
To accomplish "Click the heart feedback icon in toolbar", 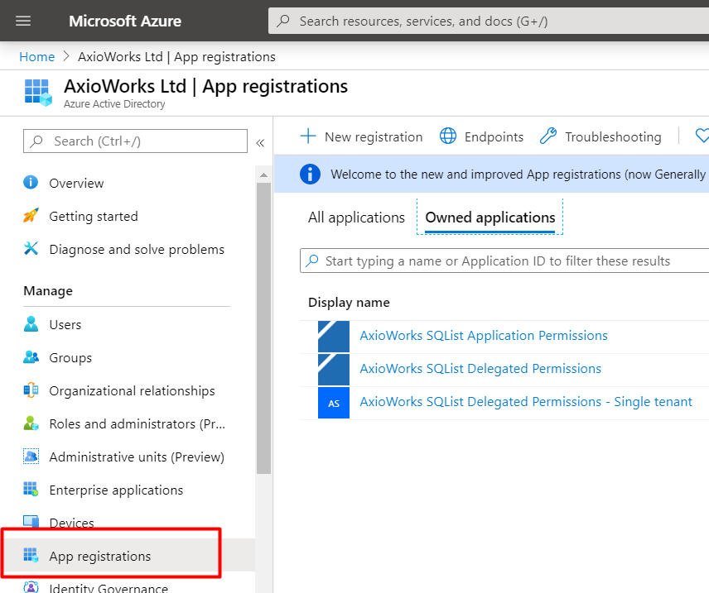I will click(702, 136).
